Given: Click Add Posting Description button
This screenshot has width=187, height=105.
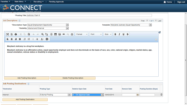Looking at the screenshot, I should click(27, 78).
